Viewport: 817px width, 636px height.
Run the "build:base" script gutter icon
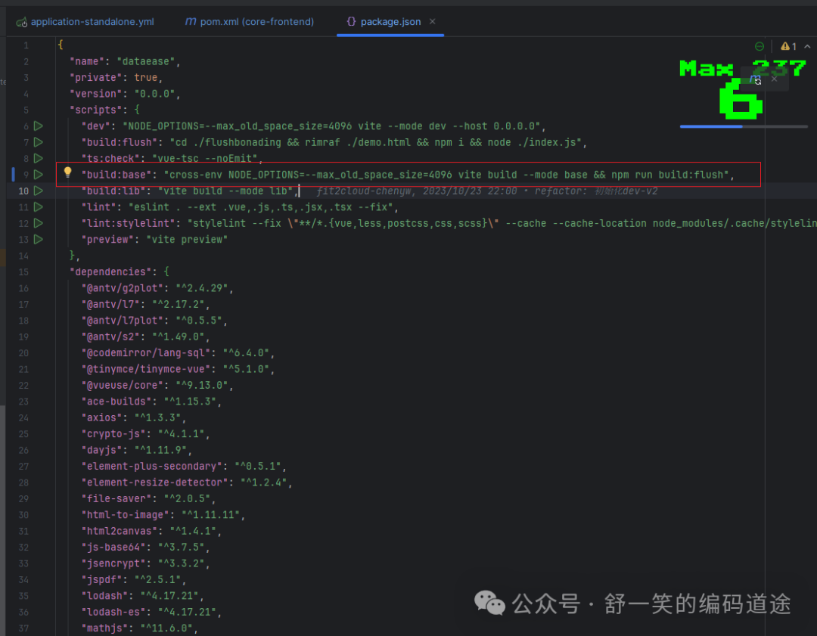[x=38, y=175]
